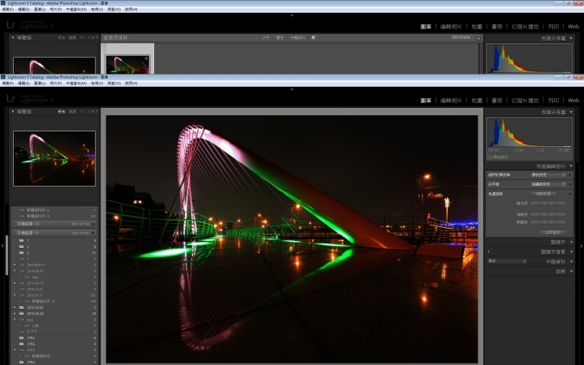The height and width of the screenshot is (365, 584).
Task: Click the Lr logo in front window
Action: click(x=11, y=99)
